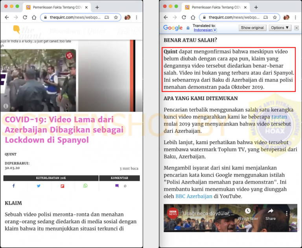Open Options dropdown in translate bar
302x248 pixels.
280,28
